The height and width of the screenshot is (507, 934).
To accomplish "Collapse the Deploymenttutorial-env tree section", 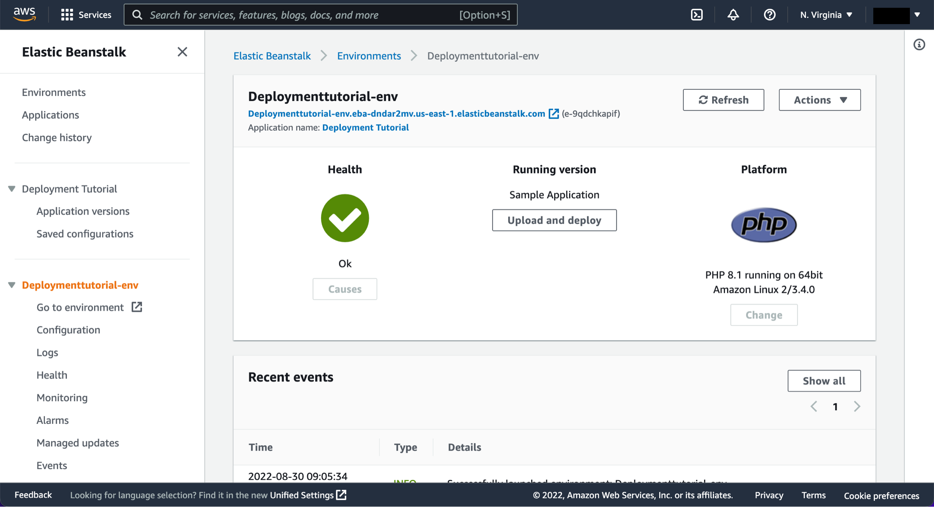I will [x=12, y=285].
